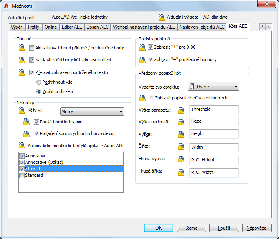
Task: Click drawing icon beside Automatické měřítko kót. stylů
Action: [21, 145]
